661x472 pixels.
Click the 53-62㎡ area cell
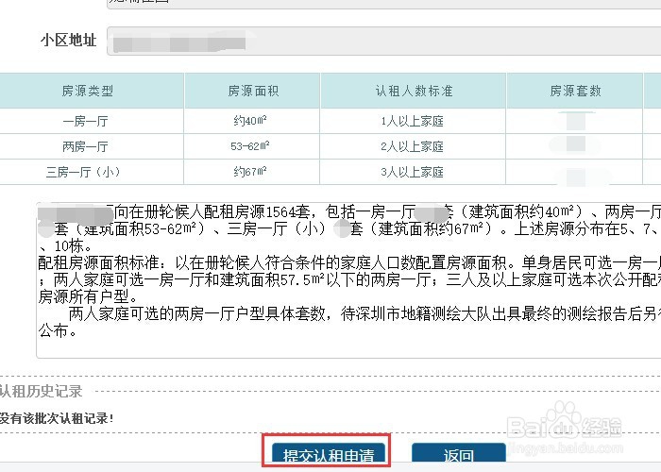pos(252,146)
